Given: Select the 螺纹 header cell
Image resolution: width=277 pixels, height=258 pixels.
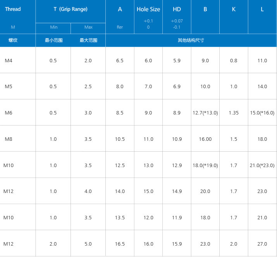Looking at the screenshot, I should pos(13,40).
